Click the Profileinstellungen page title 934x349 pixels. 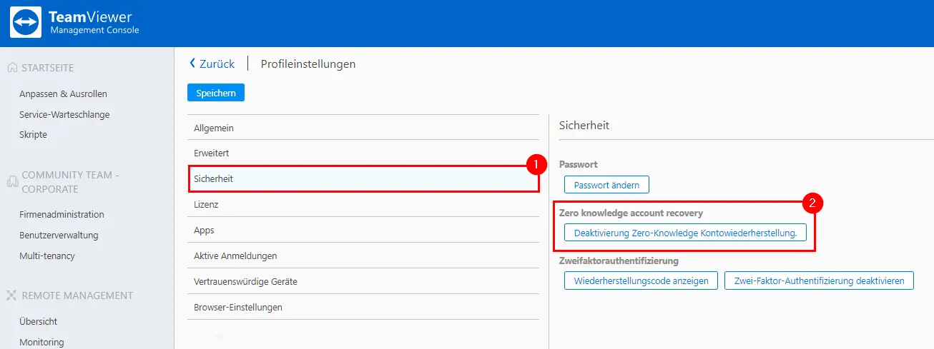point(308,64)
